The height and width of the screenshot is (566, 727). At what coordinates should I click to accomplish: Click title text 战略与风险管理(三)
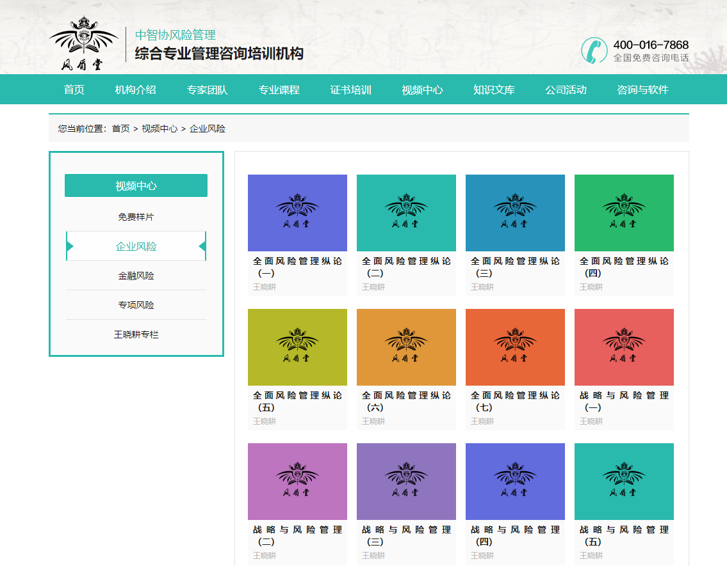pyautogui.click(x=406, y=535)
